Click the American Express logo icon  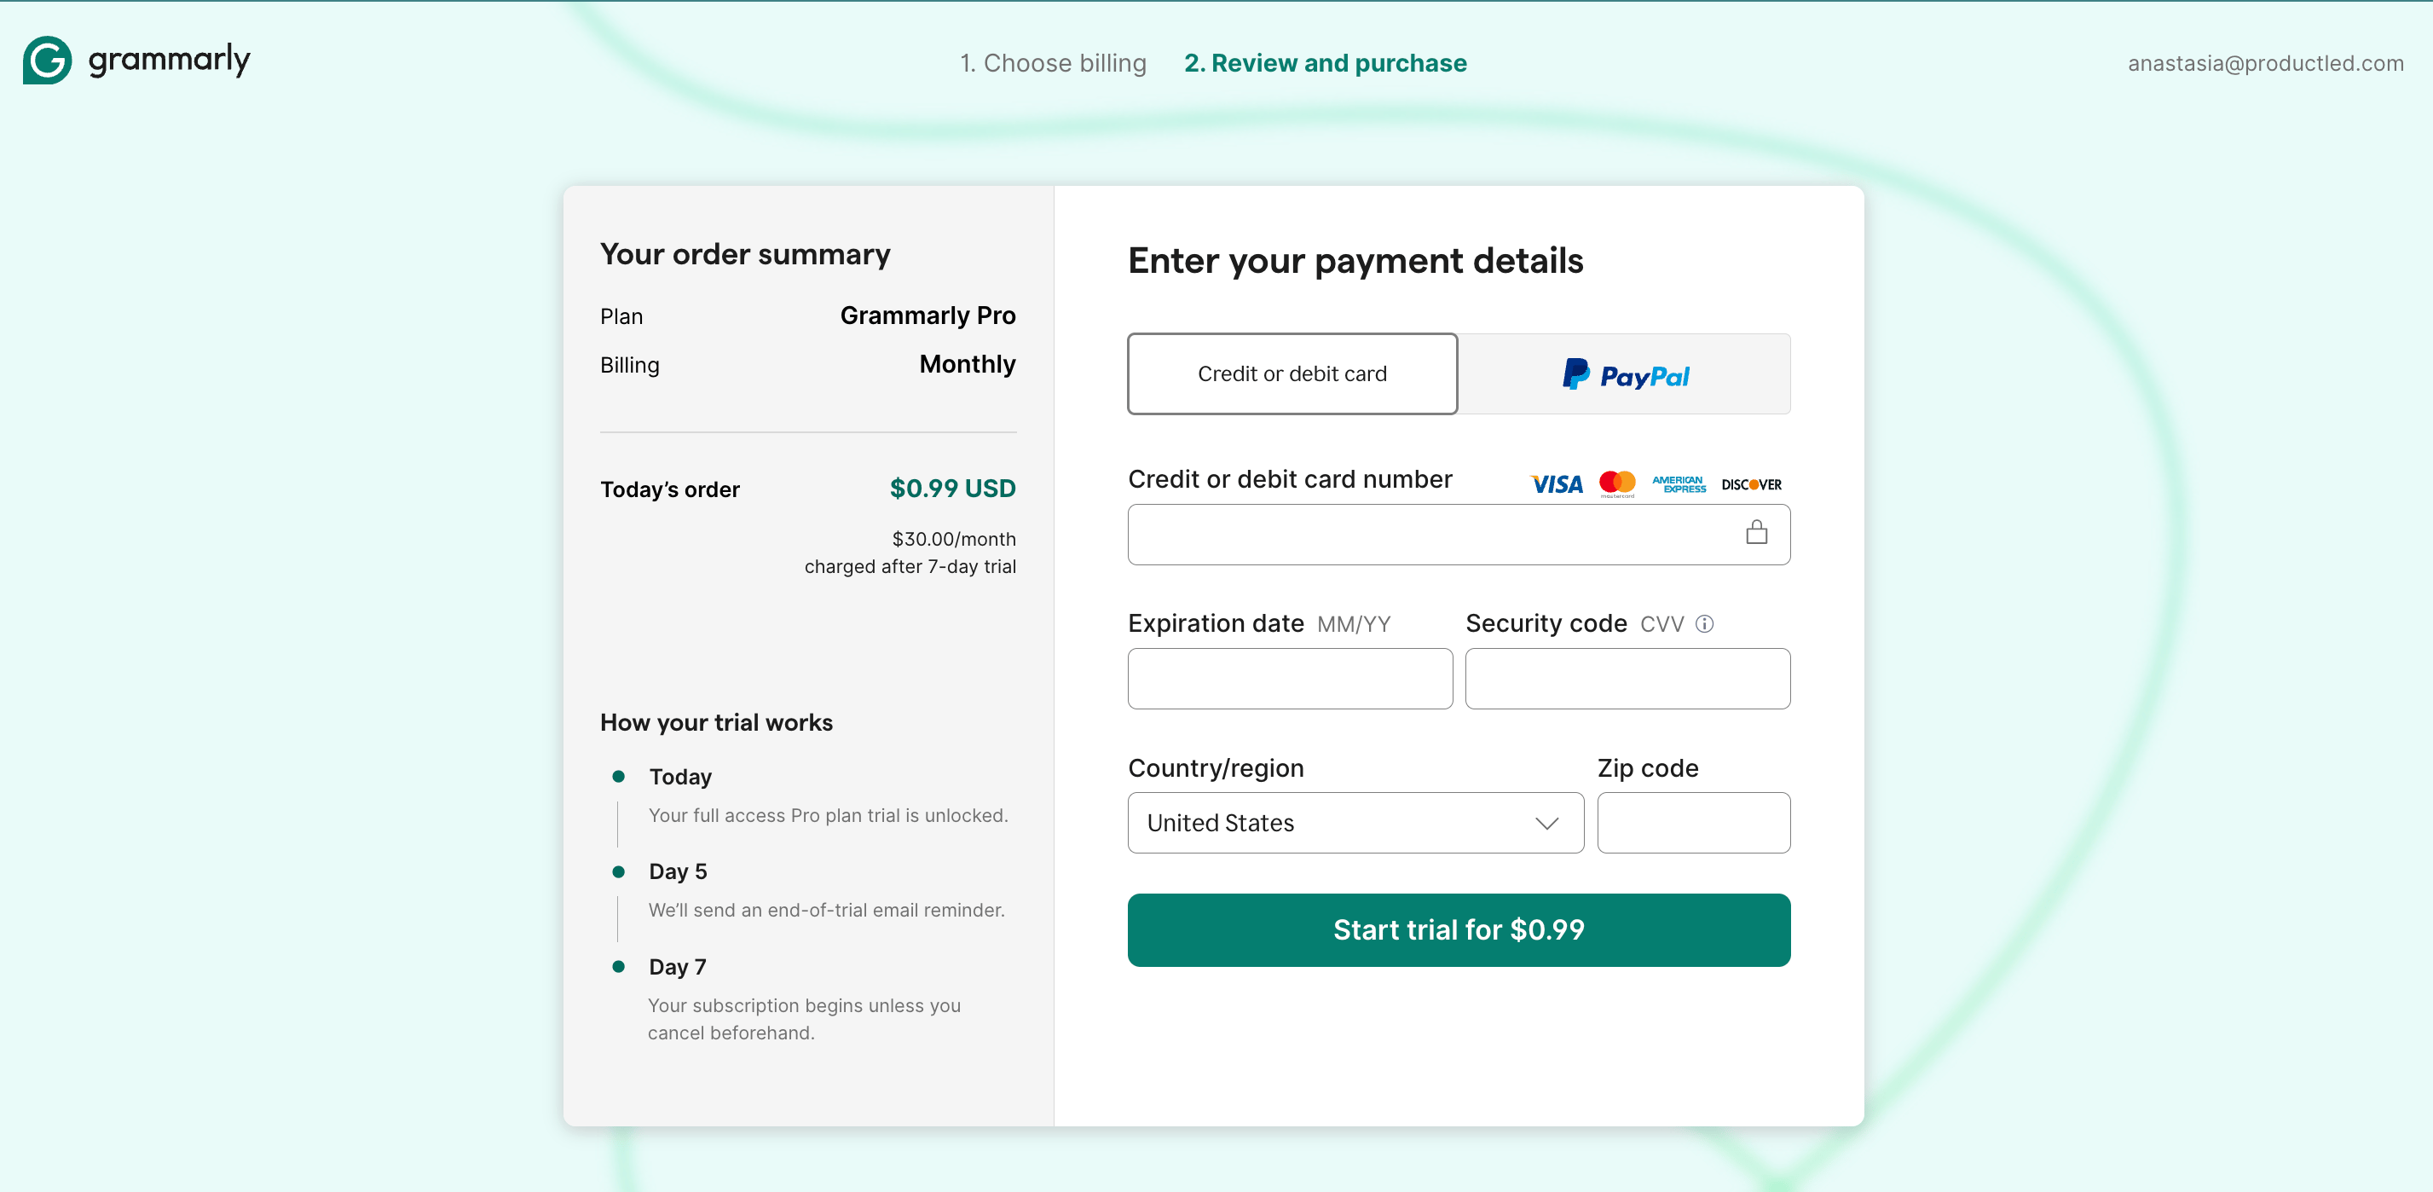(x=1679, y=484)
